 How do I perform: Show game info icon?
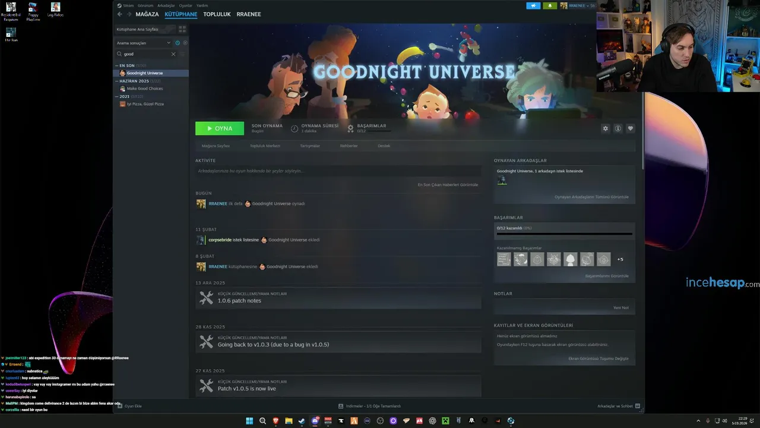pos(617,128)
